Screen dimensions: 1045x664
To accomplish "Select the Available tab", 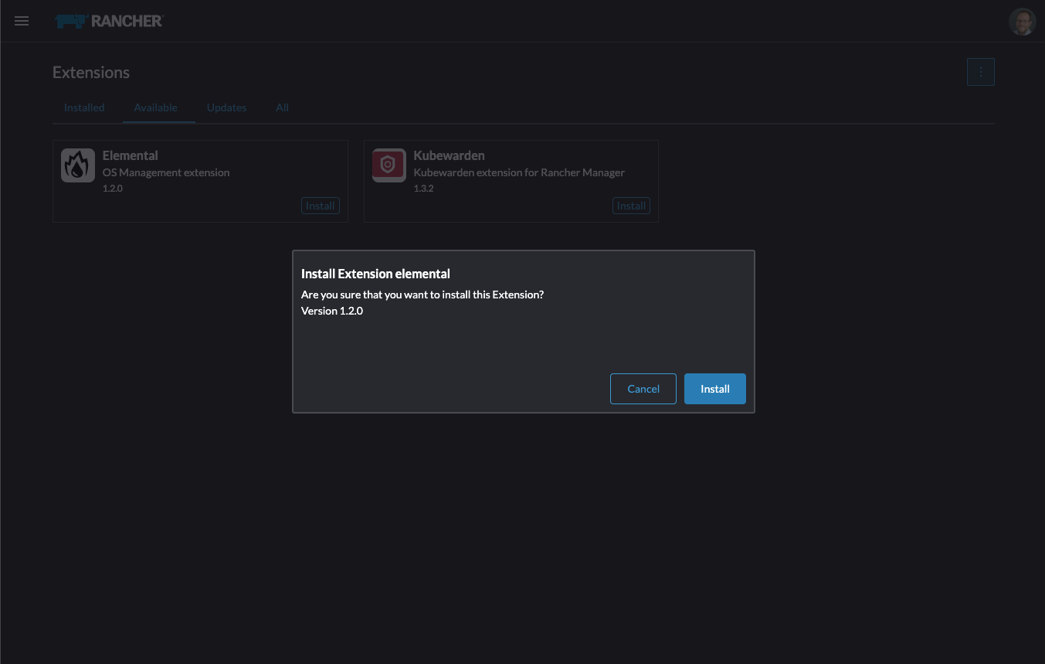I will [x=155, y=107].
